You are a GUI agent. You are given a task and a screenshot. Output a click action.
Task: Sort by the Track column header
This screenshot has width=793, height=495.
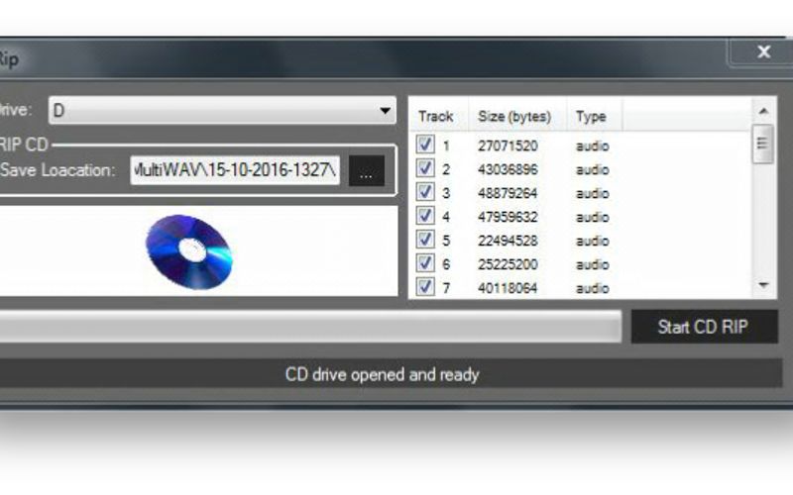[x=436, y=116]
